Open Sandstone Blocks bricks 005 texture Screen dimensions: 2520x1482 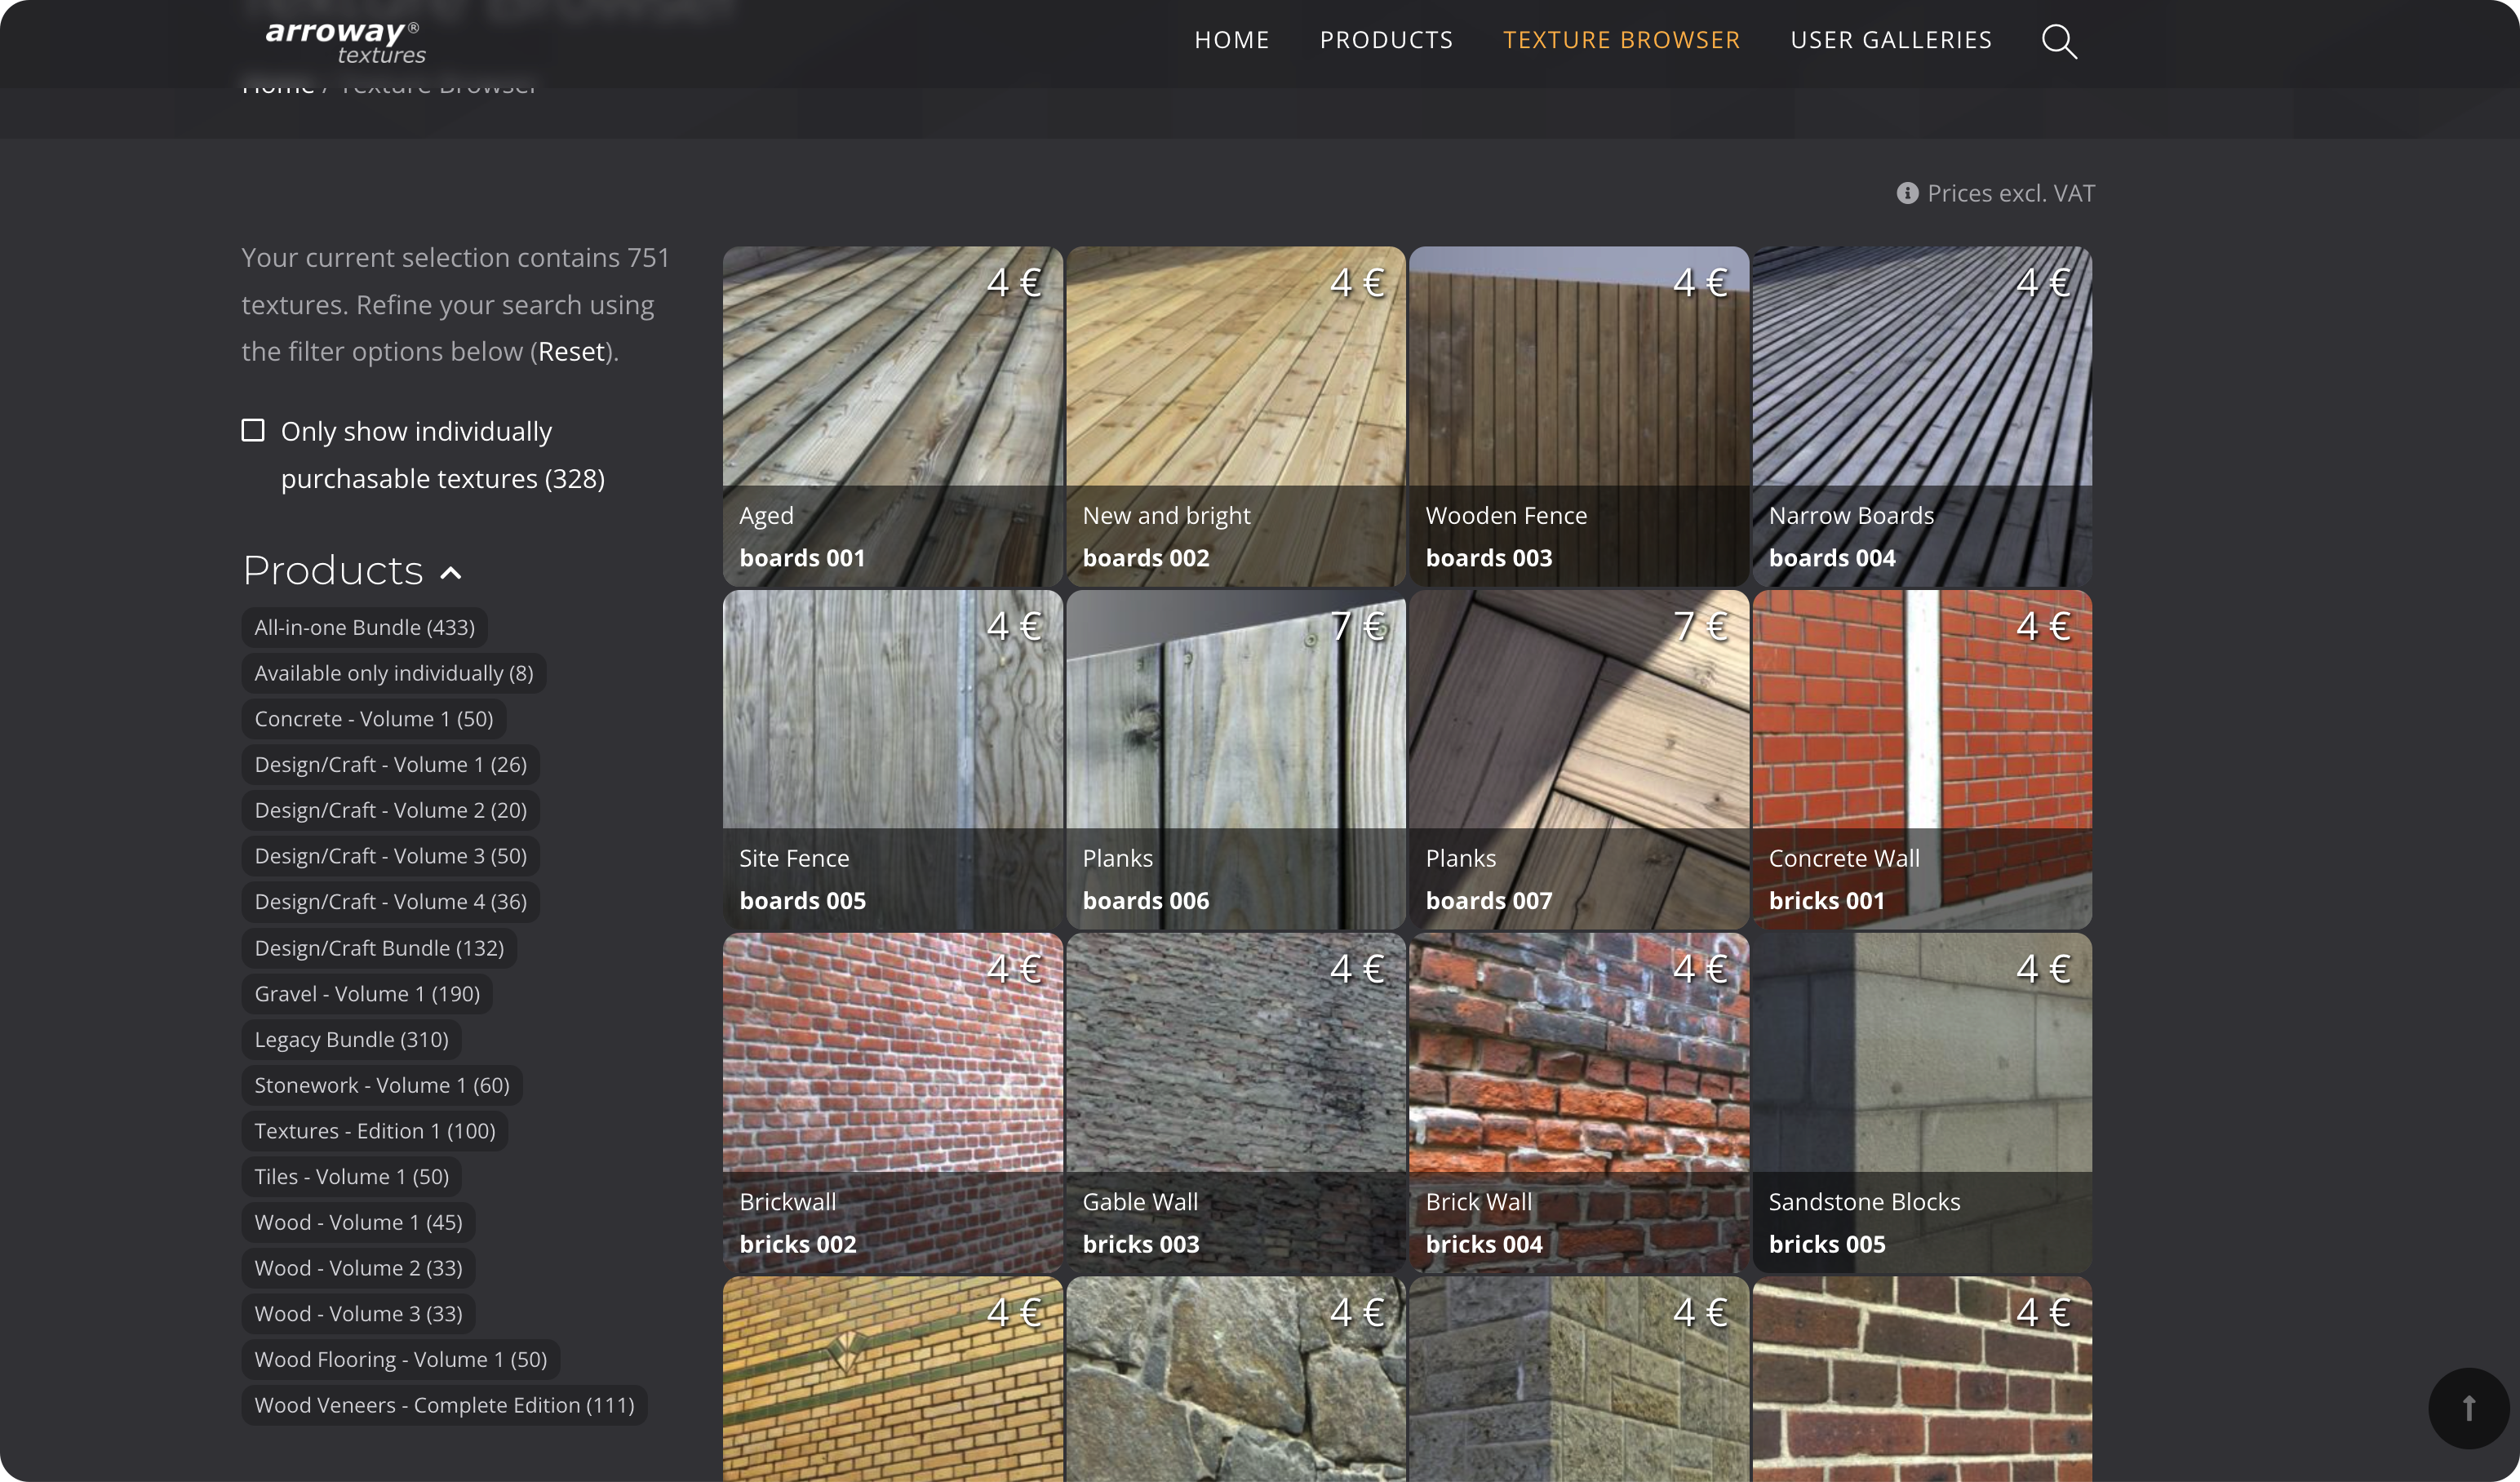[1922, 1103]
